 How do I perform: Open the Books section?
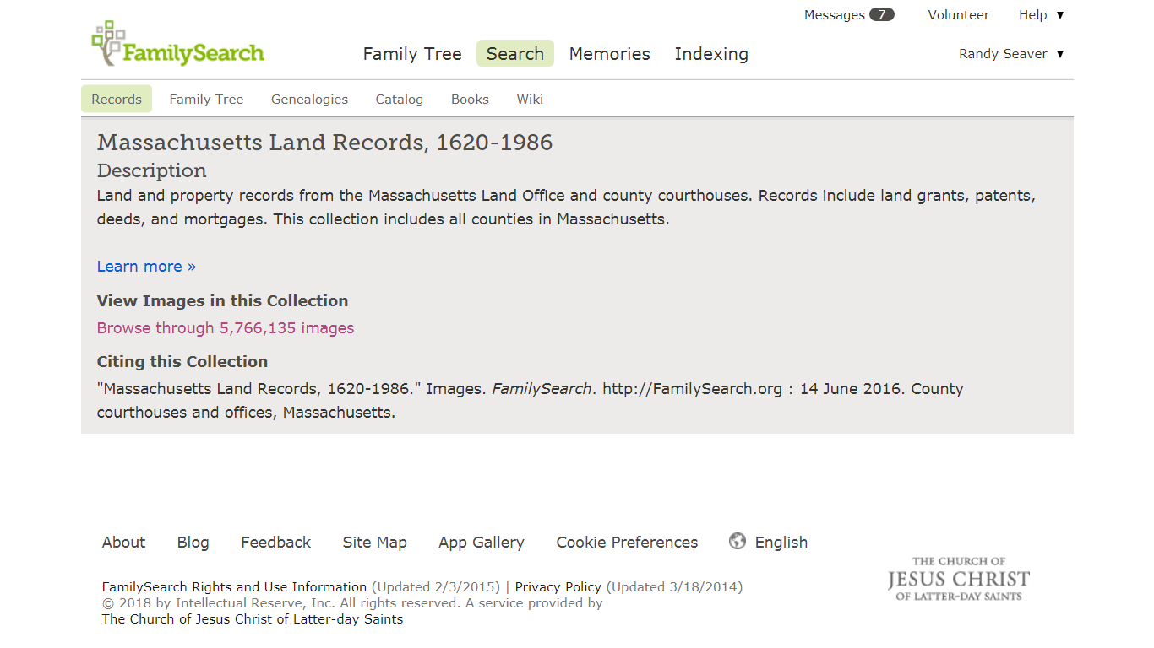point(470,99)
